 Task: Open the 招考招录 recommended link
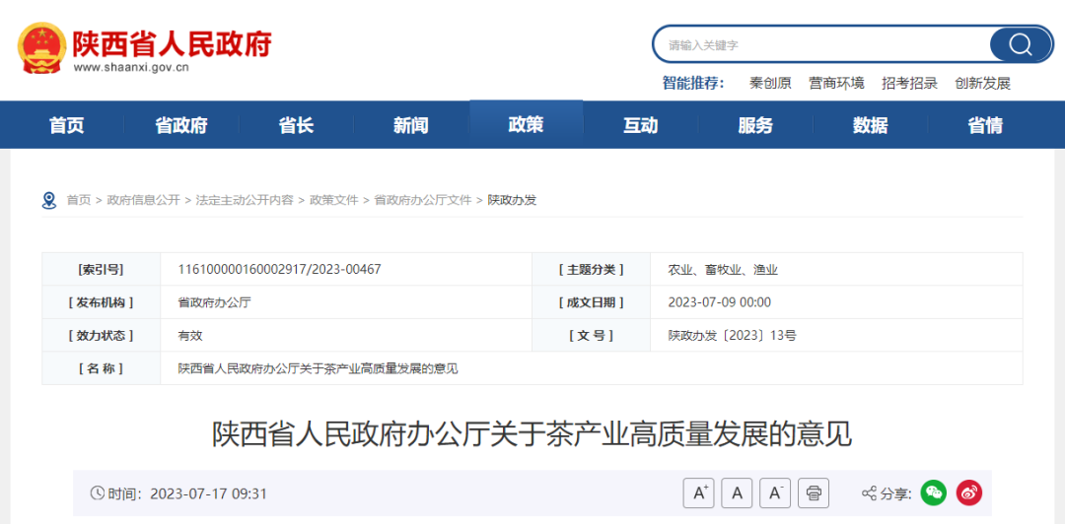(x=909, y=84)
